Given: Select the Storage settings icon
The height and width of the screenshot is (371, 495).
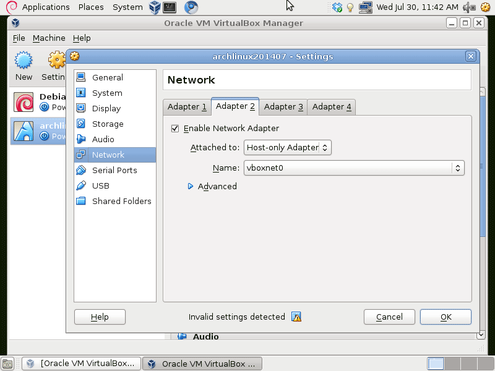Looking at the screenshot, I should (81, 124).
